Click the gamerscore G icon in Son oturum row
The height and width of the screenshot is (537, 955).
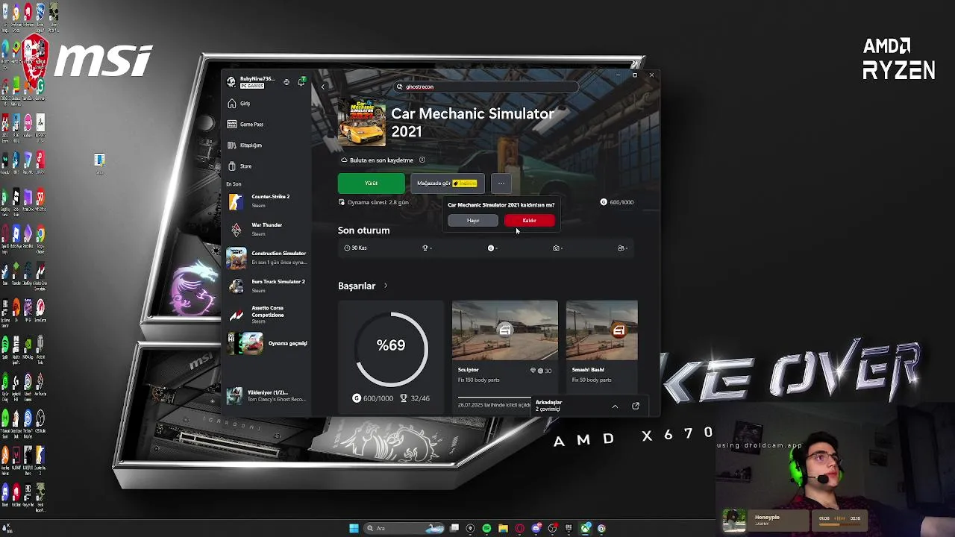click(x=491, y=248)
